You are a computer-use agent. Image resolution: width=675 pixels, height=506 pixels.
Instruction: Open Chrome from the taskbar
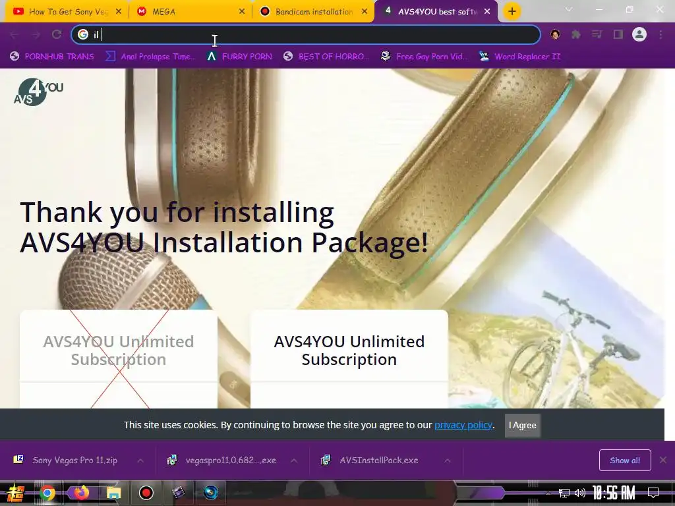point(47,493)
